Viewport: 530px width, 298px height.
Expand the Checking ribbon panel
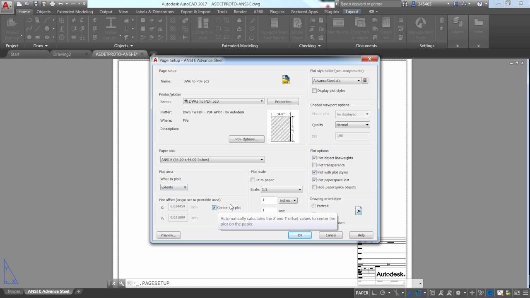click(310, 46)
